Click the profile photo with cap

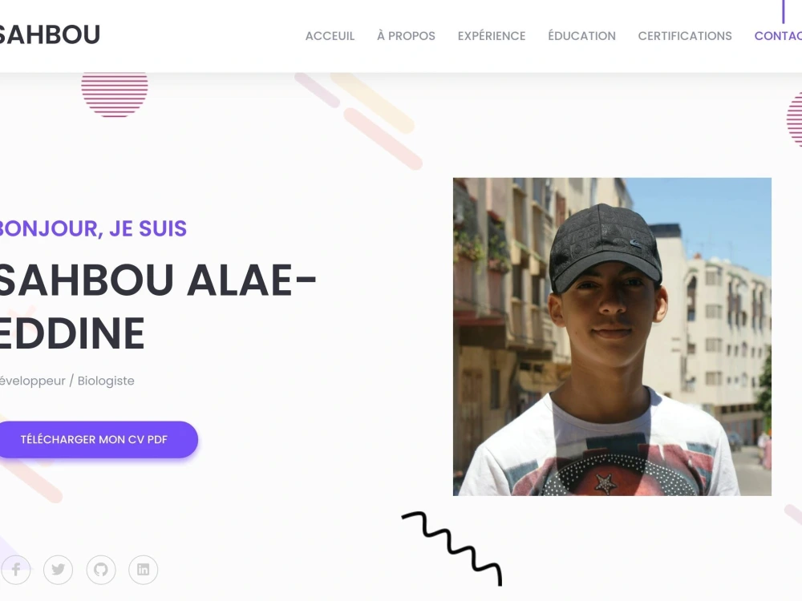(612, 337)
